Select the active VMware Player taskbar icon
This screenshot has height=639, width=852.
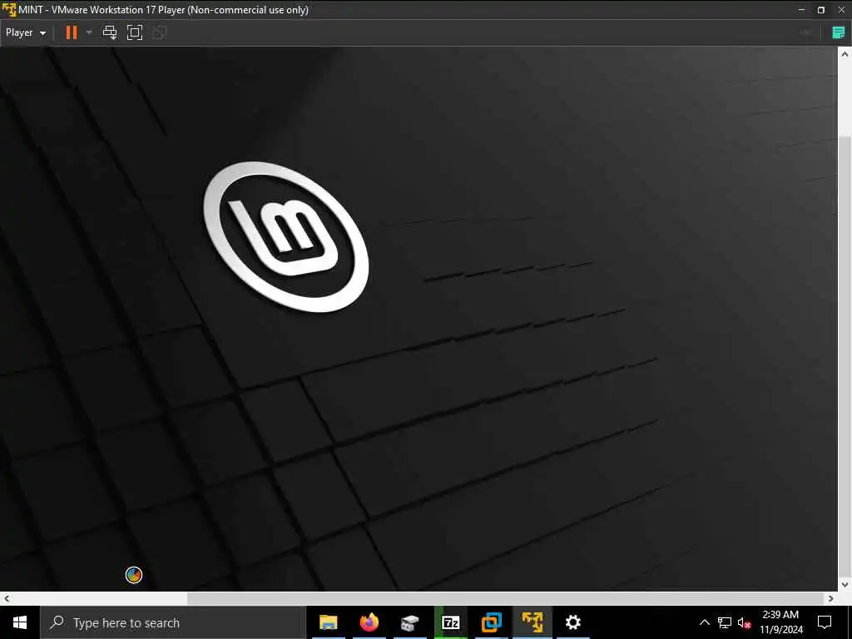(532, 622)
